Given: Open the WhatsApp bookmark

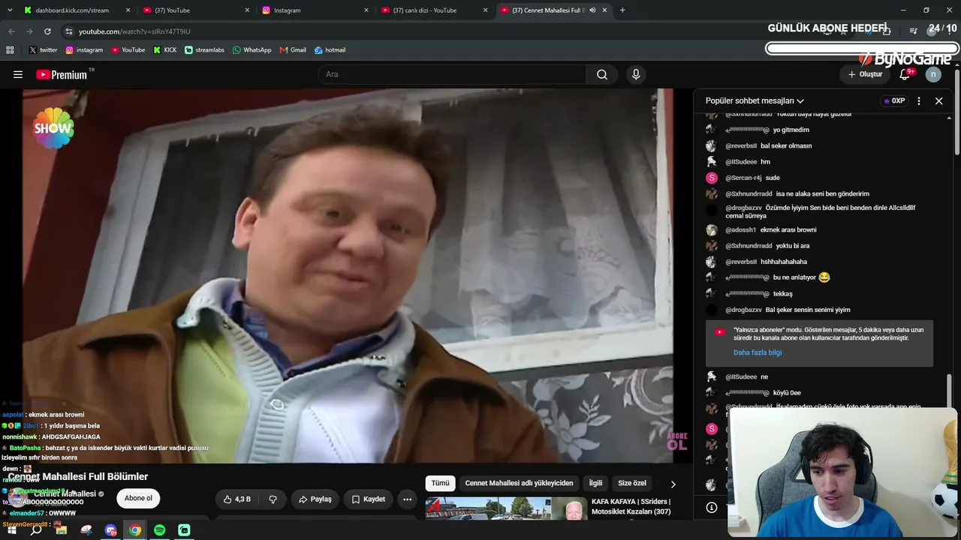Looking at the screenshot, I should (252, 50).
